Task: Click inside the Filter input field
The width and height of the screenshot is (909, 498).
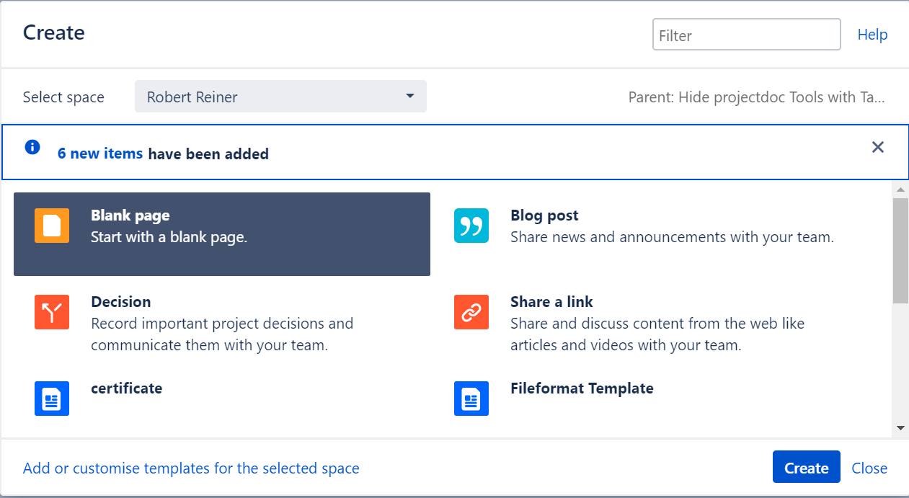Action: [x=746, y=34]
